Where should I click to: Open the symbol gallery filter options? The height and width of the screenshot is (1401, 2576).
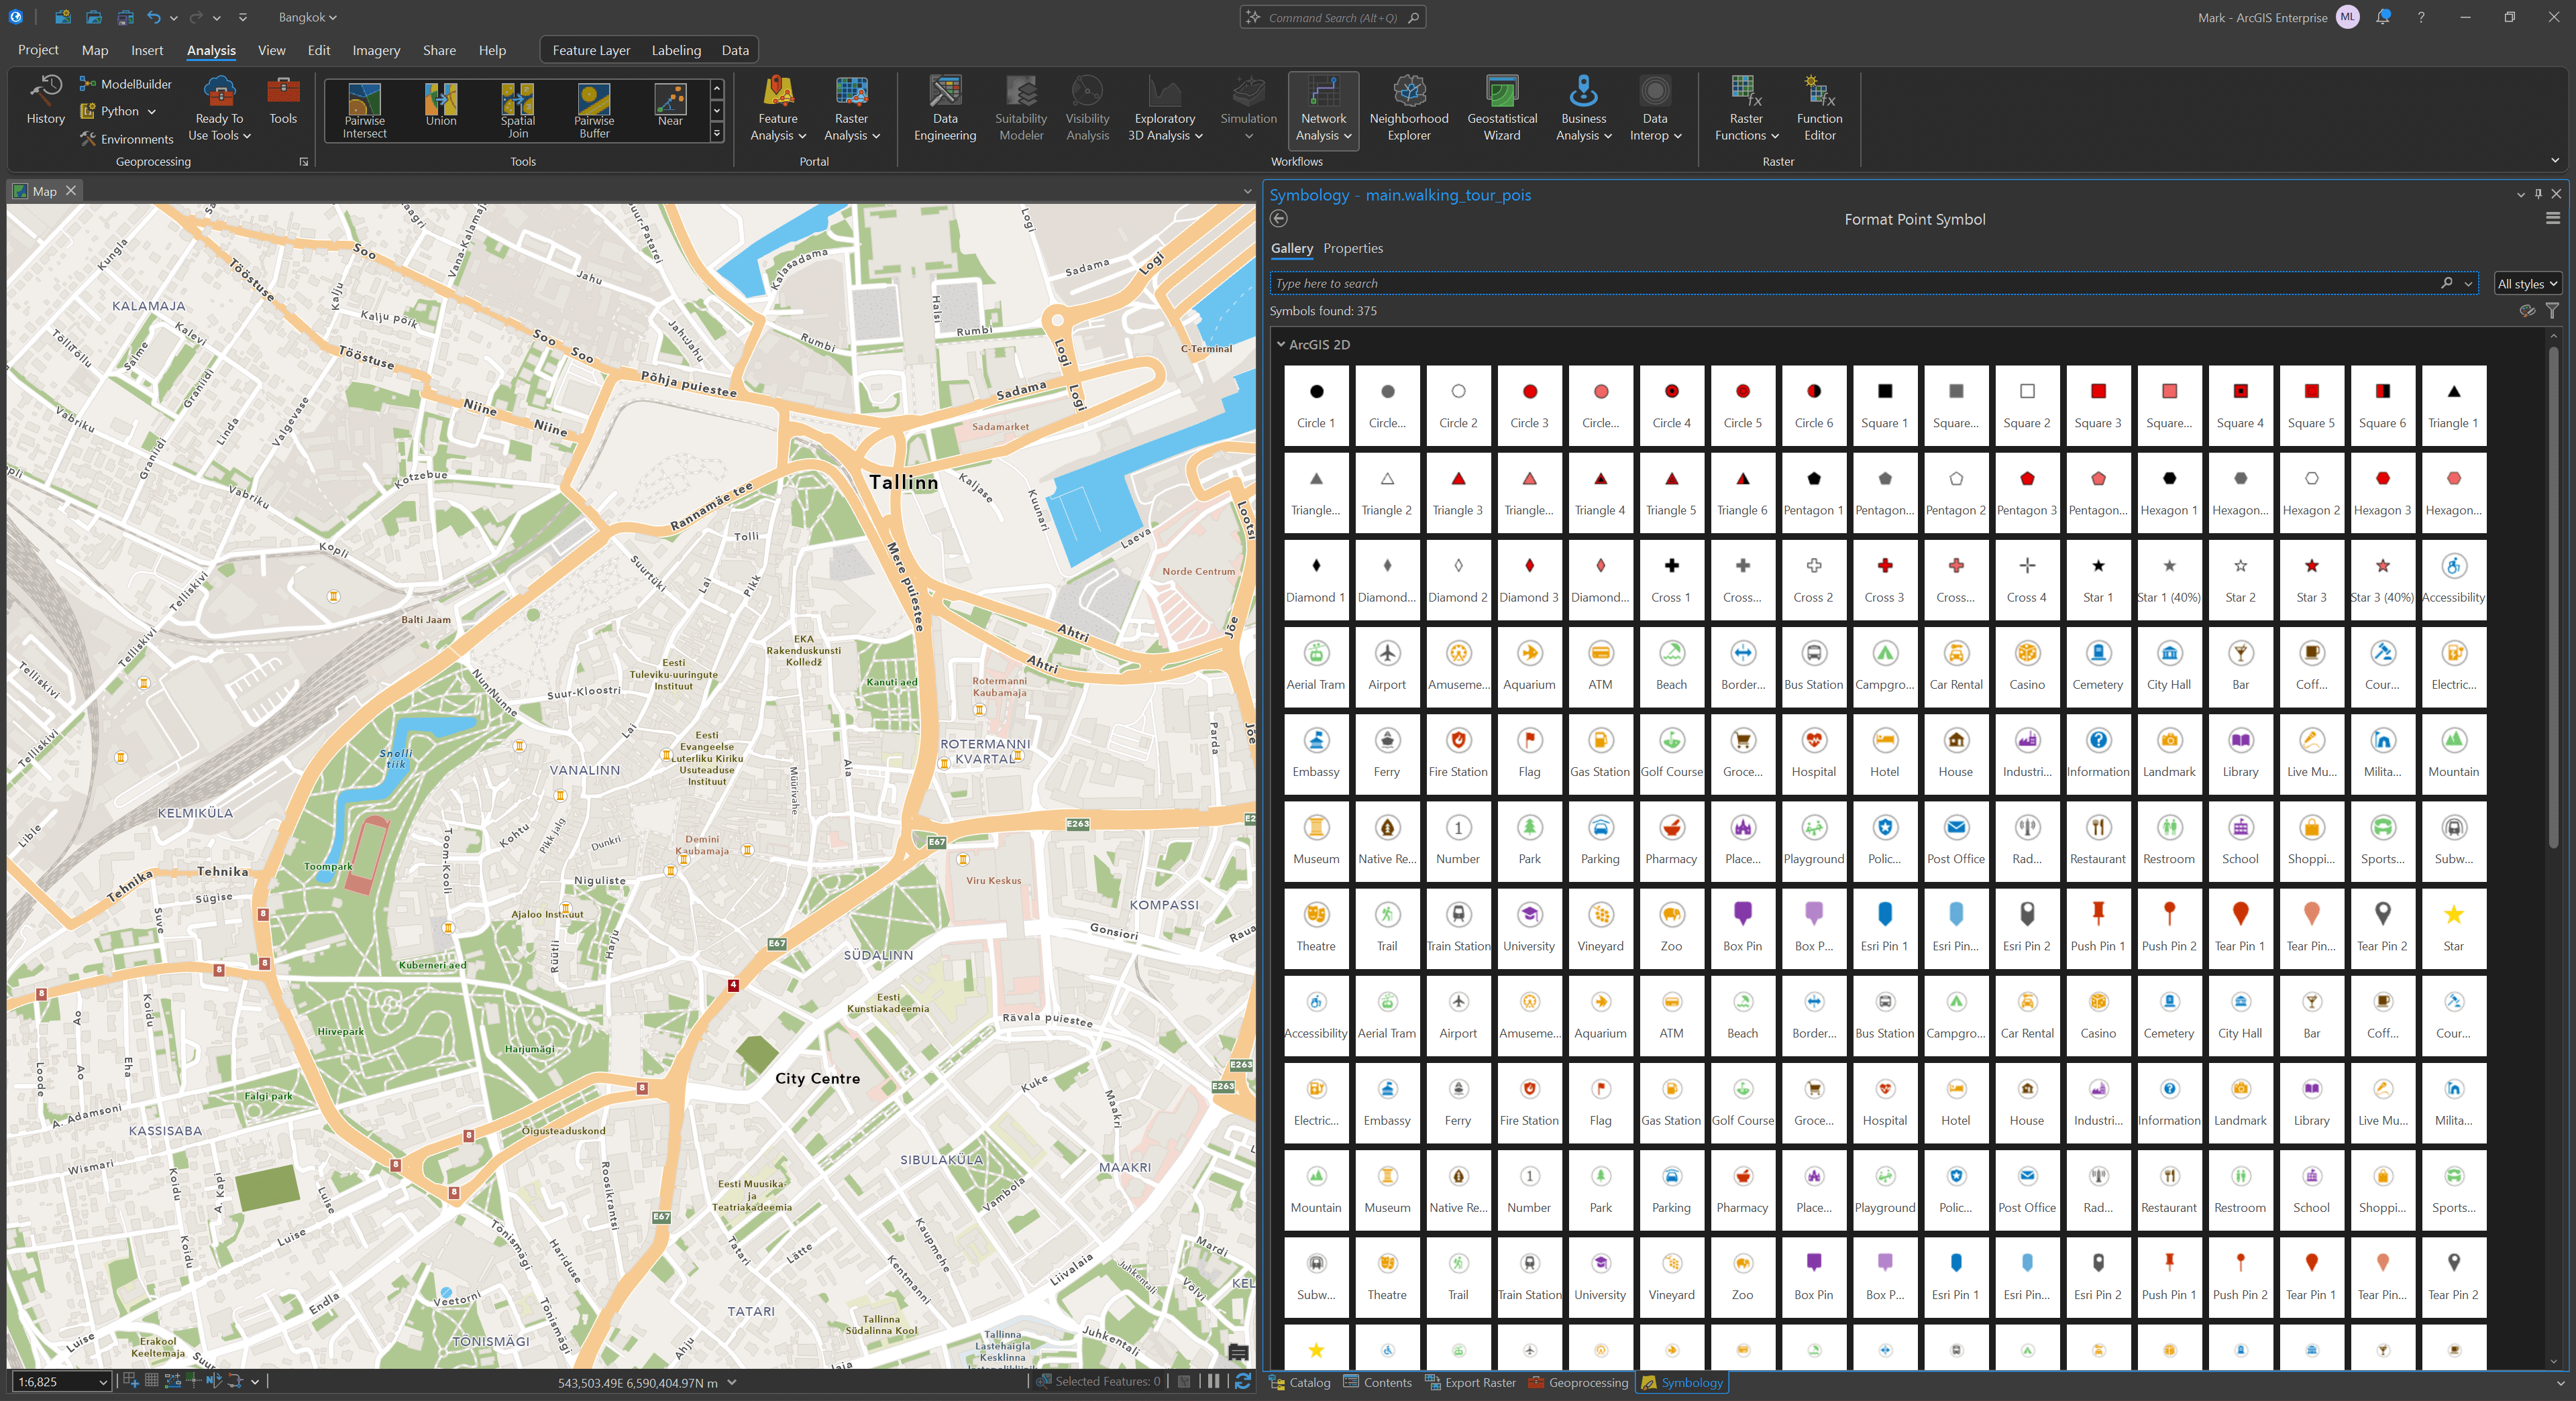coord(2552,311)
